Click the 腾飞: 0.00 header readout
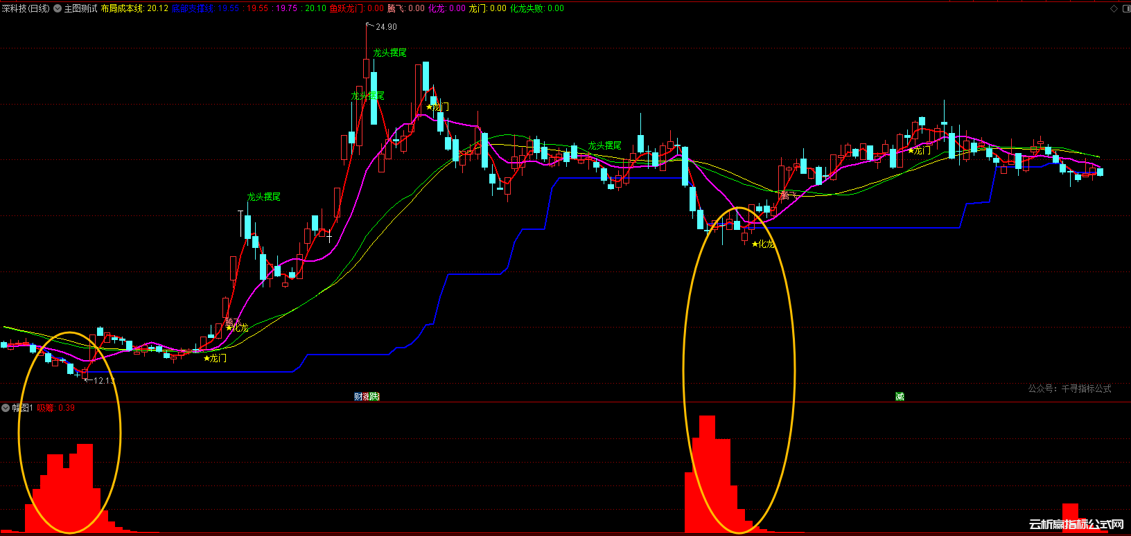This screenshot has width=1131, height=536. [406, 8]
